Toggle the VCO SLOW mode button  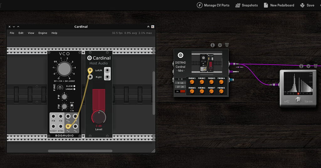pyautogui.click(x=74, y=86)
